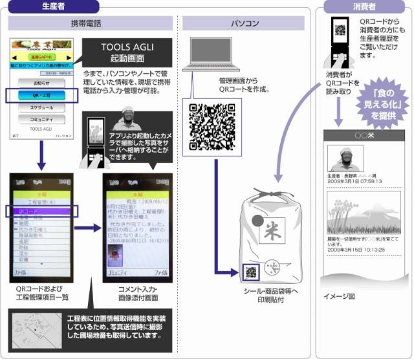Click the TOOLS AGLI footer text on the start screen
Image resolution: width=414 pixels, height=359 pixels.
41,129
